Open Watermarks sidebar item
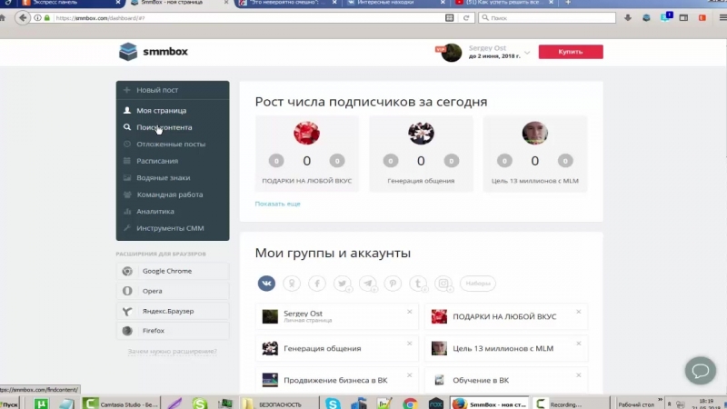Image resolution: width=727 pixels, height=409 pixels. pos(173,177)
